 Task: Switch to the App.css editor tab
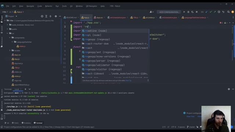[x=99, y=18]
